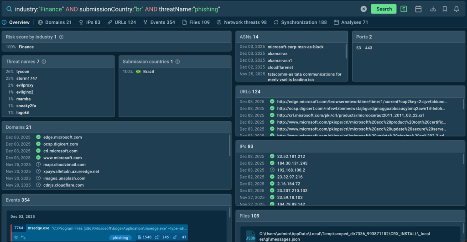Click the phishing tag on msedge.exe event

click(120, 237)
